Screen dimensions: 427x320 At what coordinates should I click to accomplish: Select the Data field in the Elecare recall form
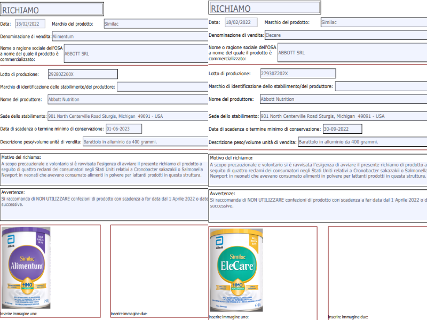[x=241, y=22]
